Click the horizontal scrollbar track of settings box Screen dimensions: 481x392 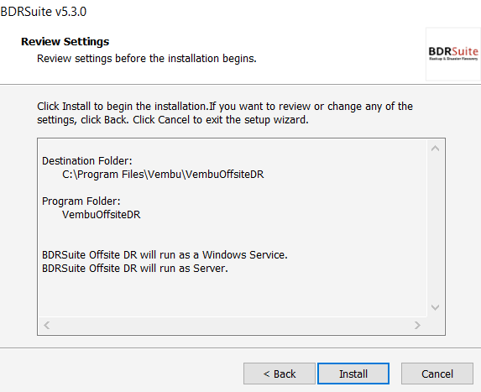coord(232,325)
